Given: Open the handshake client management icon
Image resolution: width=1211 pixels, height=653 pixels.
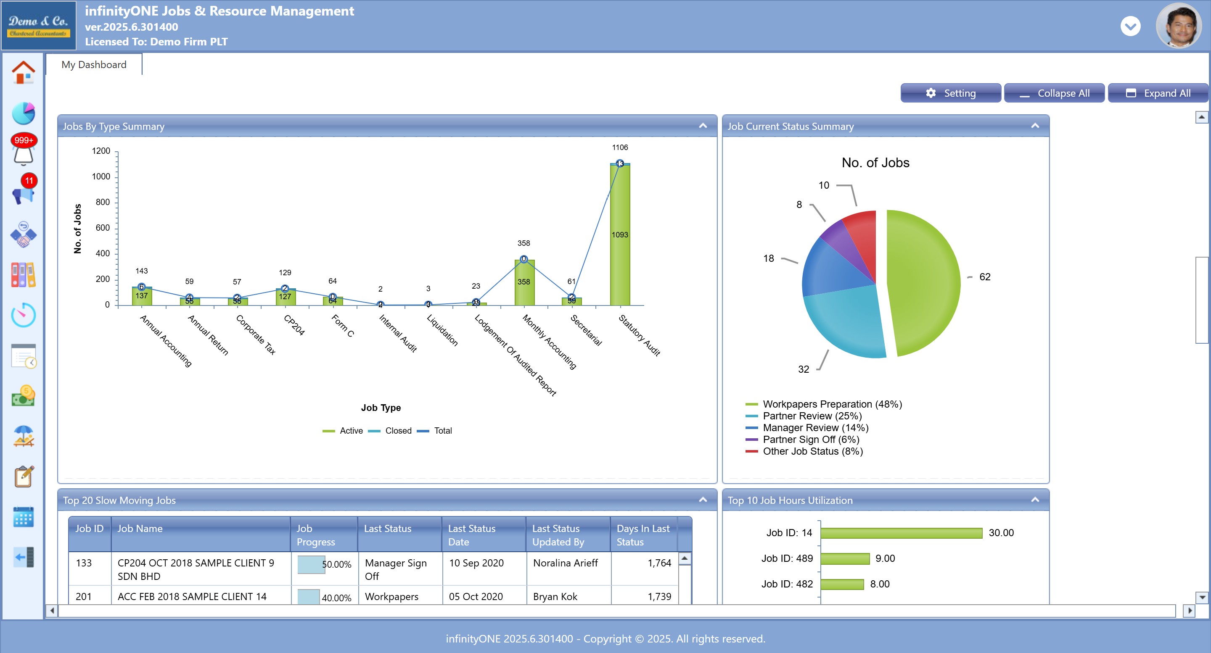Looking at the screenshot, I should coord(23,234).
